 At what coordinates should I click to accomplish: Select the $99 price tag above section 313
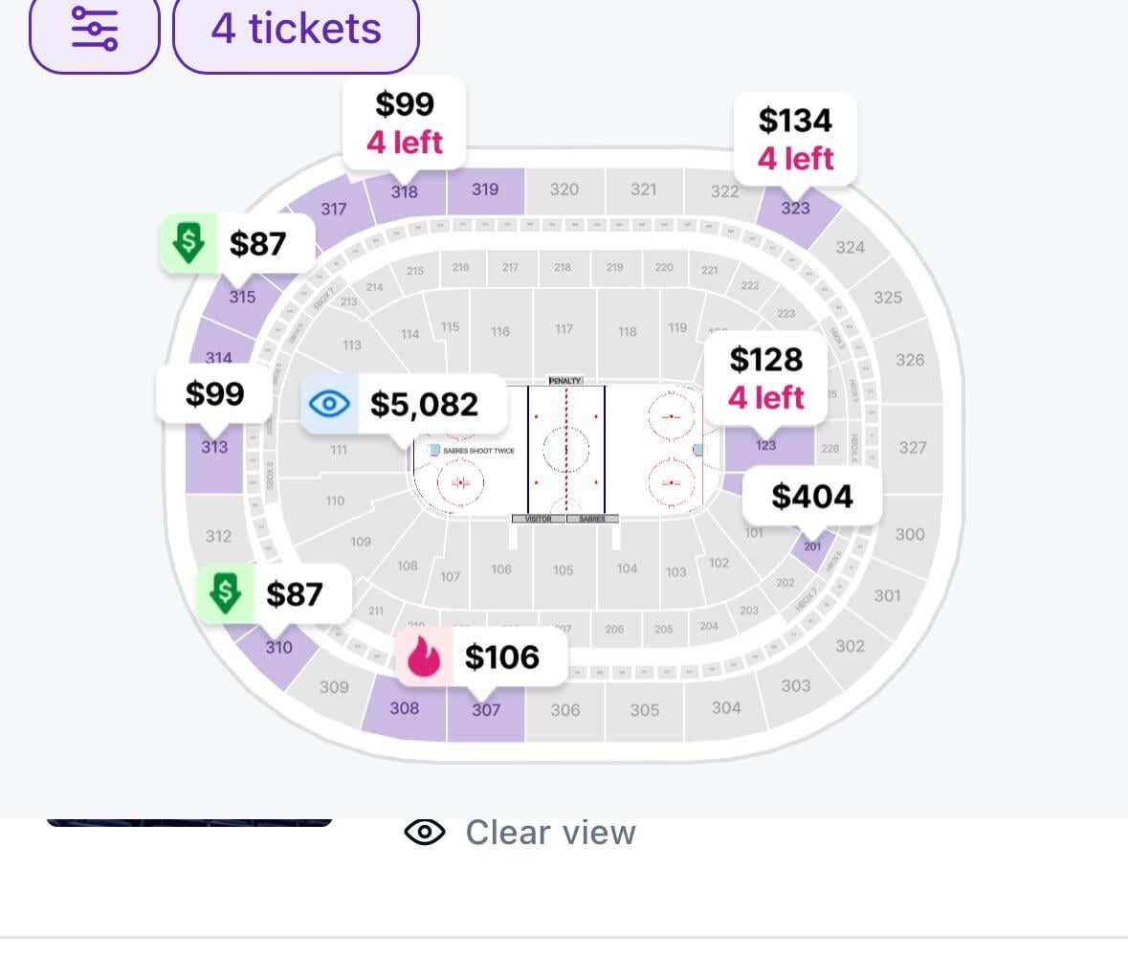click(x=214, y=393)
